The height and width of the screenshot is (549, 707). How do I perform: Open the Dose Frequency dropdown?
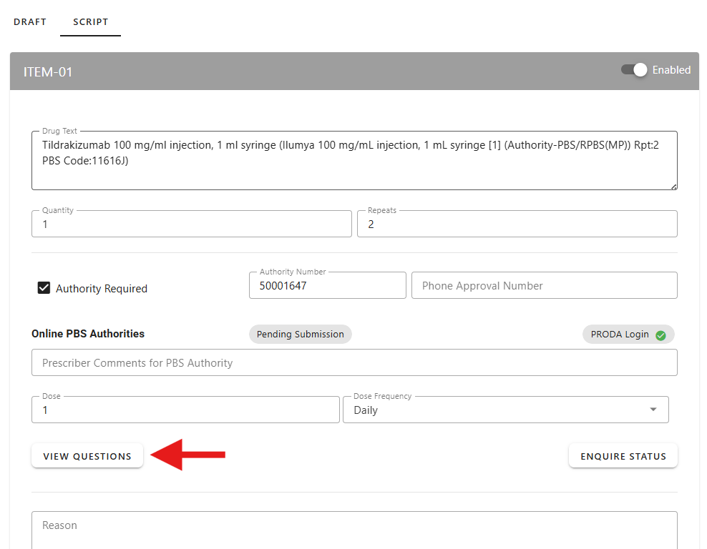pyautogui.click(x=505, y=410)
